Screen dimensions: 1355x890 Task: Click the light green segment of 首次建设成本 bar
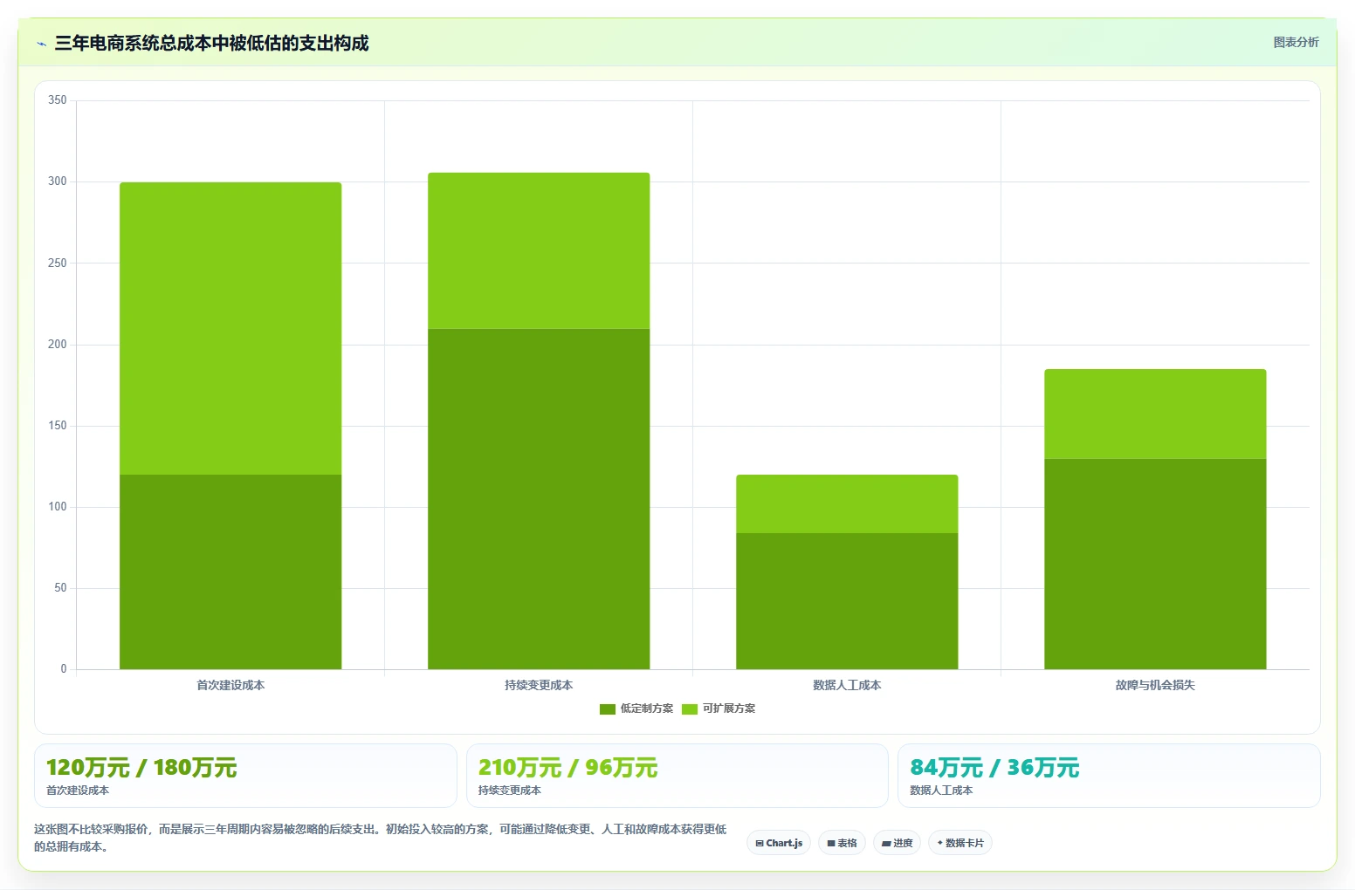tap(230, 328)
